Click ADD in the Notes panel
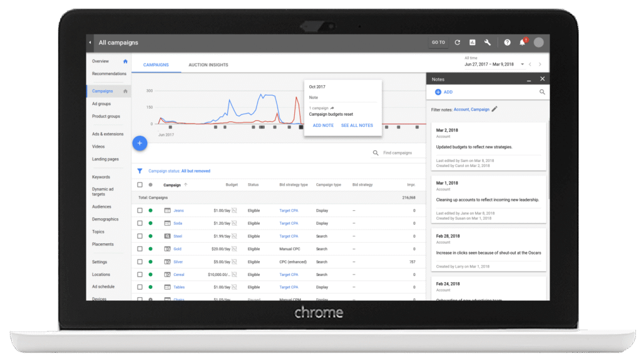The width and height of the screenshot is (641, 359). (x=444, y=92)
